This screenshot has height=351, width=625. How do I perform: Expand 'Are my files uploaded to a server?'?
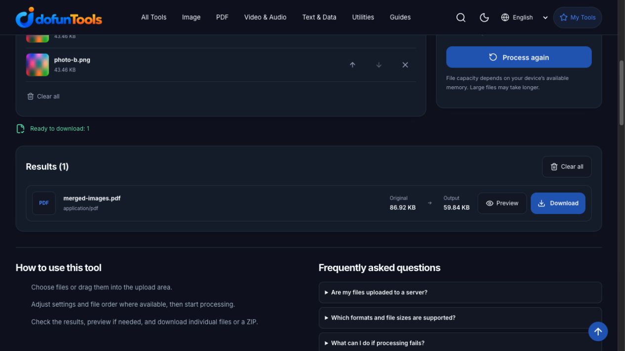point(460,292)
